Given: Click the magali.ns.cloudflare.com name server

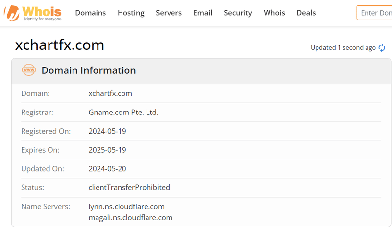Looking at the screenshot, I should [130, 217].
